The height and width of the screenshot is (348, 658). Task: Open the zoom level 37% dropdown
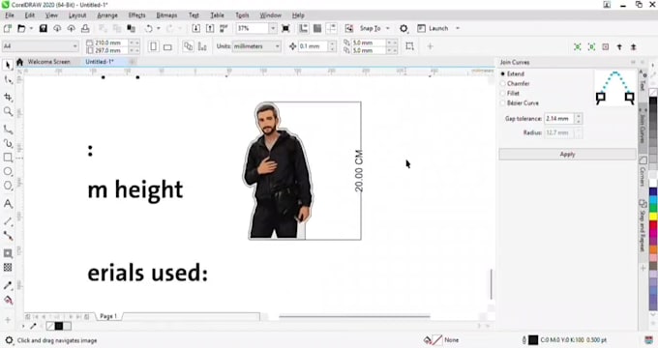coord(273,28)
